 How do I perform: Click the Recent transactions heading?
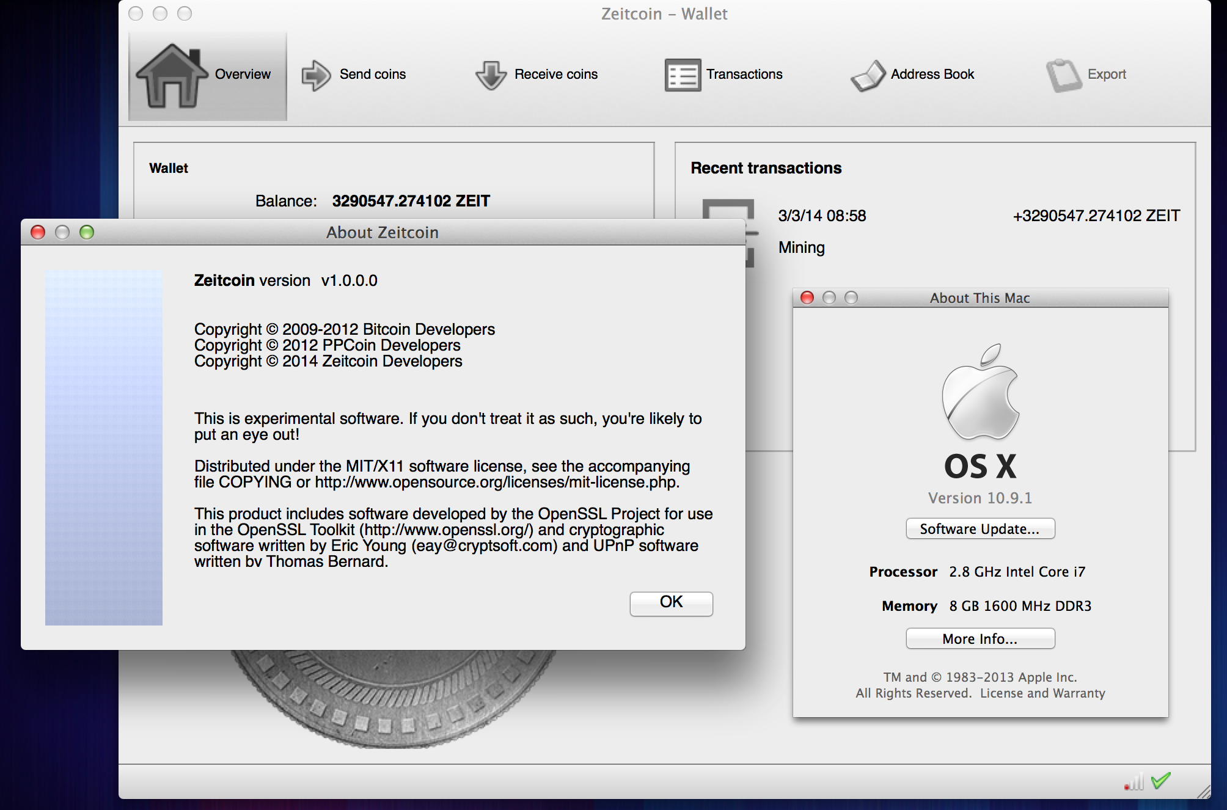pyautogui.click(x=766, y=168)
